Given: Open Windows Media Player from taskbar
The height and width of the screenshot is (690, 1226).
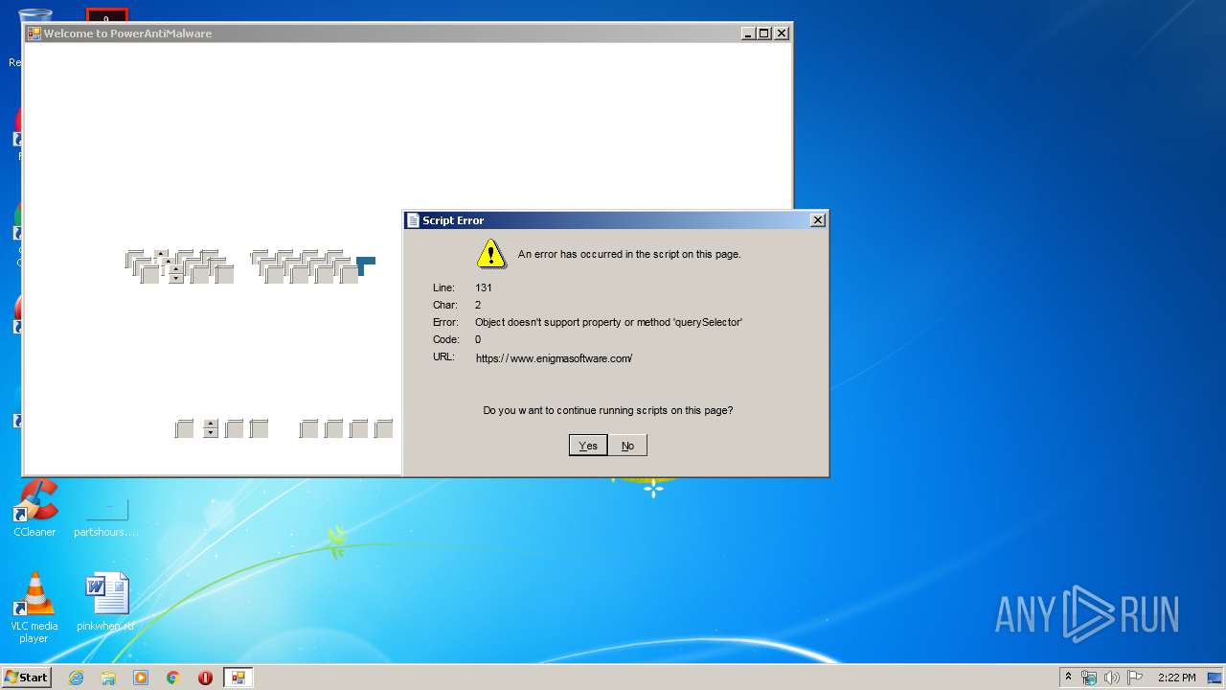Looking at the screenshot, I should [141, 678].
